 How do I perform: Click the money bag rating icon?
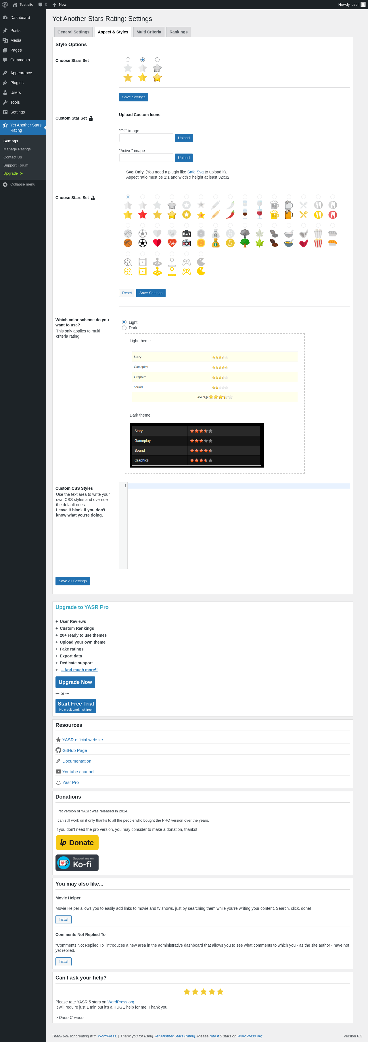(x=215, y=243)
